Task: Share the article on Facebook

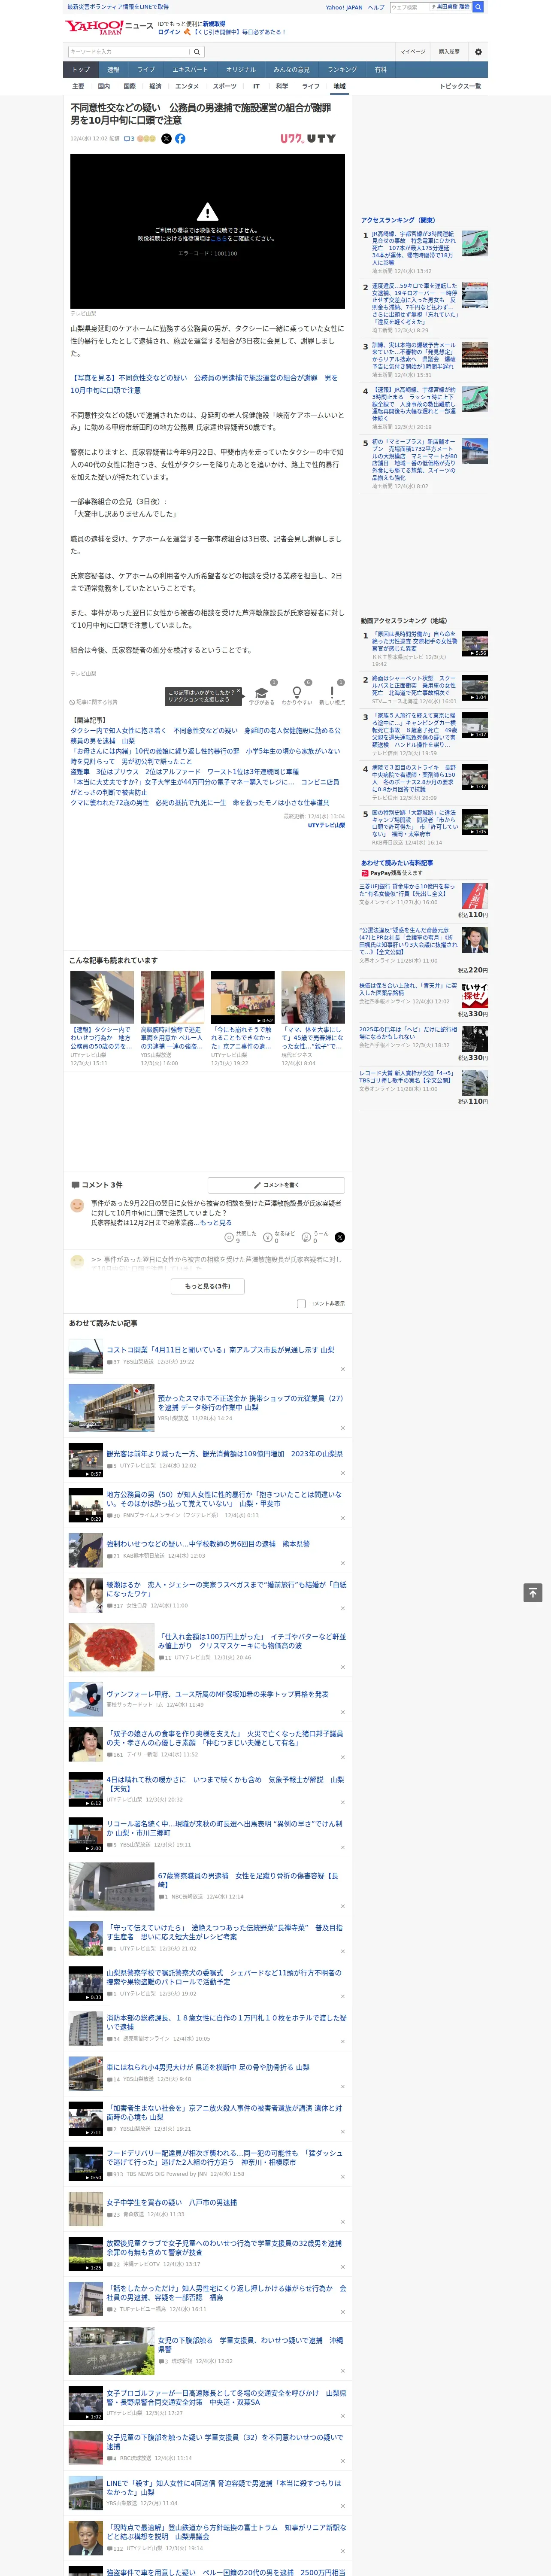Action: pos(180,139)
